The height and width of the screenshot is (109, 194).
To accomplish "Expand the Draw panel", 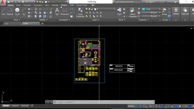I will (17, 20).
